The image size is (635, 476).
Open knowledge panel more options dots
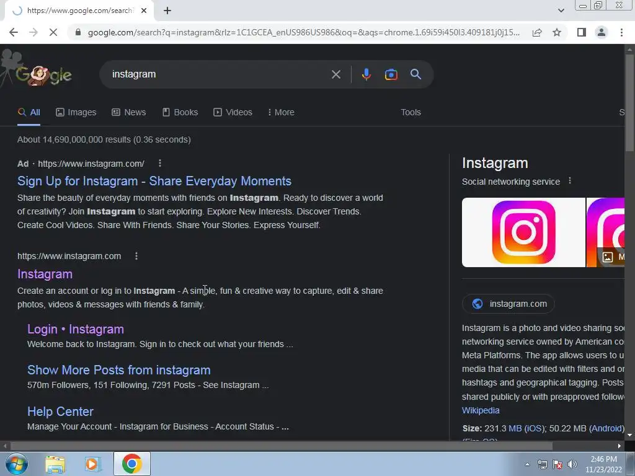pyautogui.click(x=570, y=181)
